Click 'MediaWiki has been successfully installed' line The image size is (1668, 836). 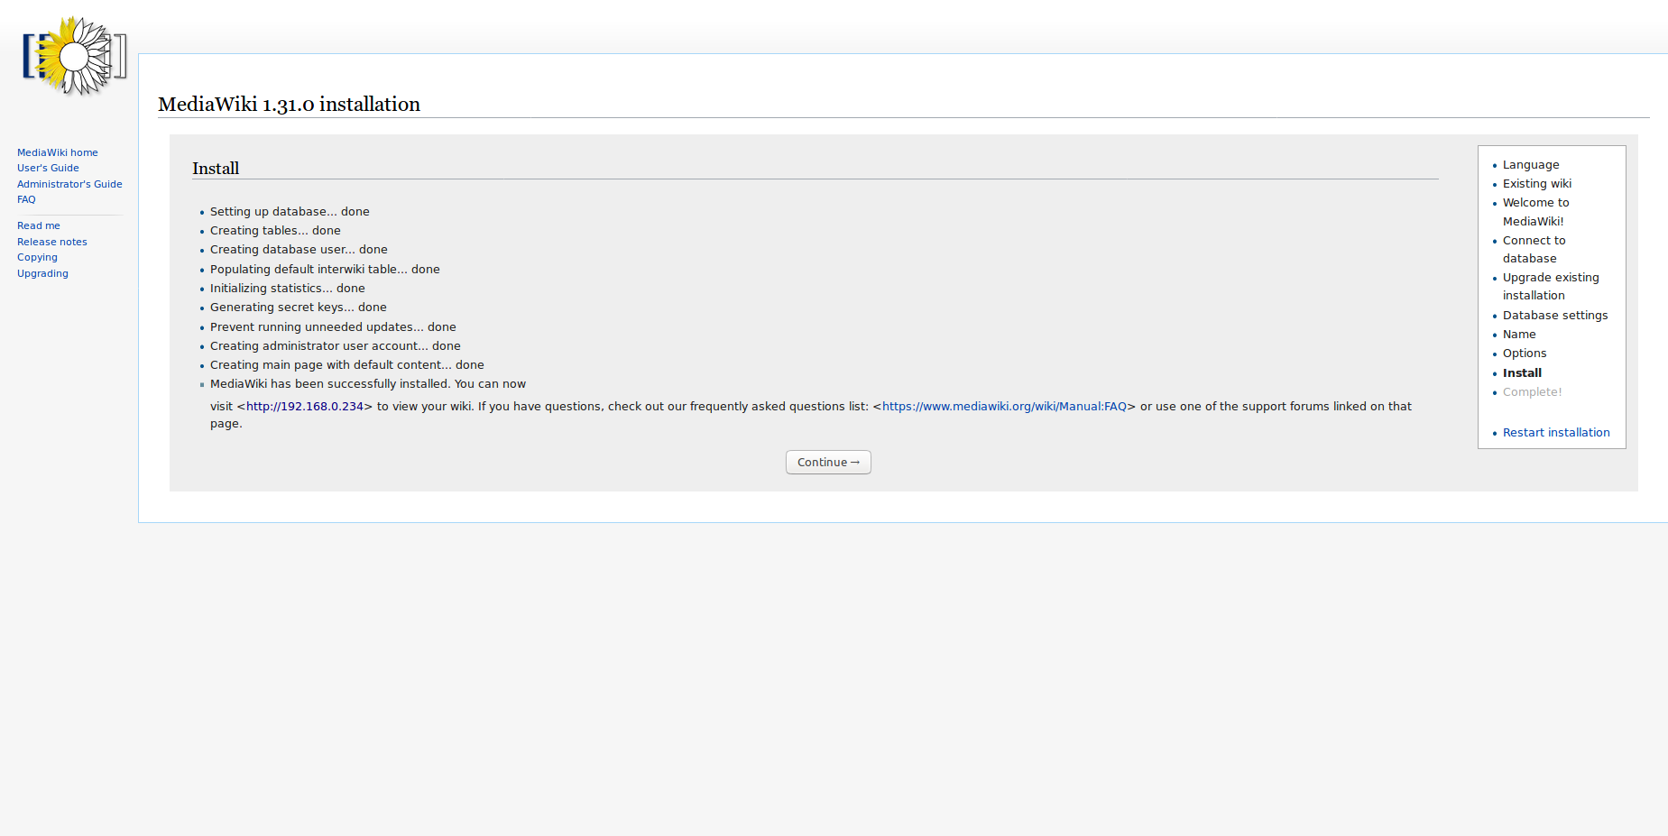(x=368, y=384)
